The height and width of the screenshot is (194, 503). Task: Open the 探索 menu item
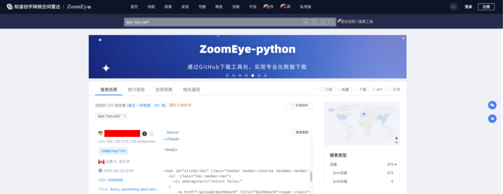168,7
